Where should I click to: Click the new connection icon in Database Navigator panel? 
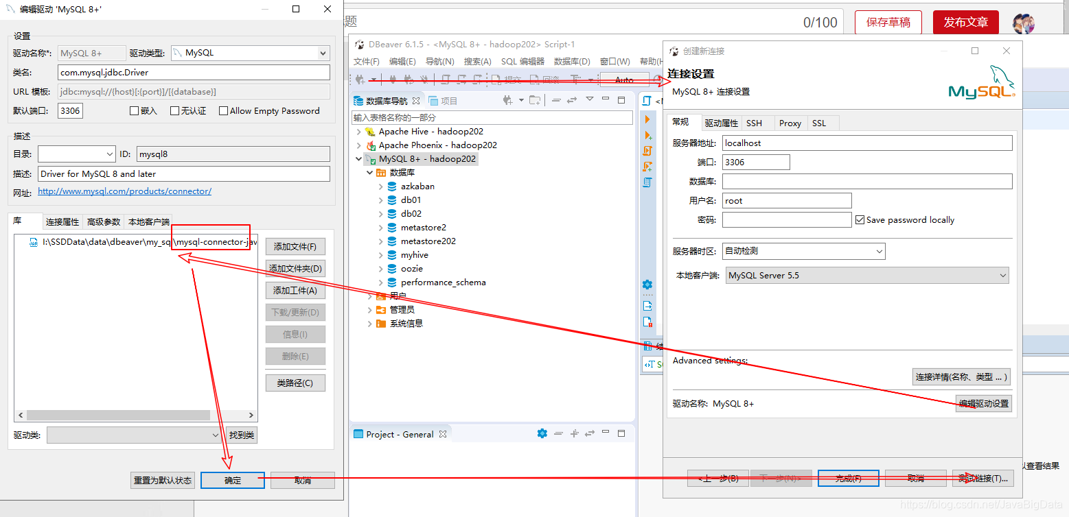click(x=508, y=100)
